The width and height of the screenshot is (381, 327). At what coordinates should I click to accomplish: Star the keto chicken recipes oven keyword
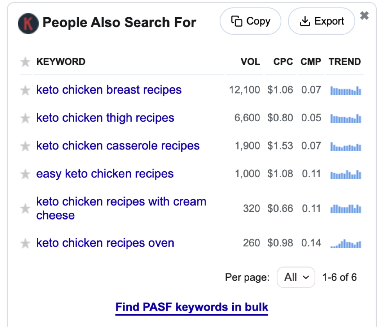point(25,243)
